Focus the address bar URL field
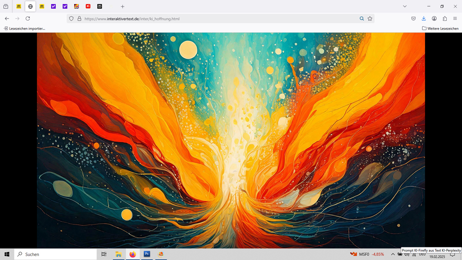 pos(220,19)
